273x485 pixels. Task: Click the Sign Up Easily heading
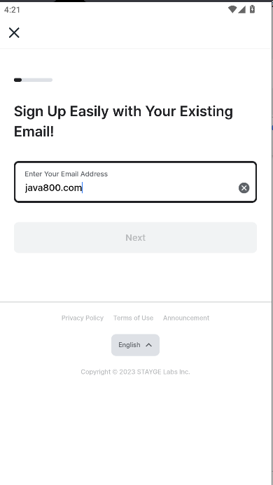point(123,122)
